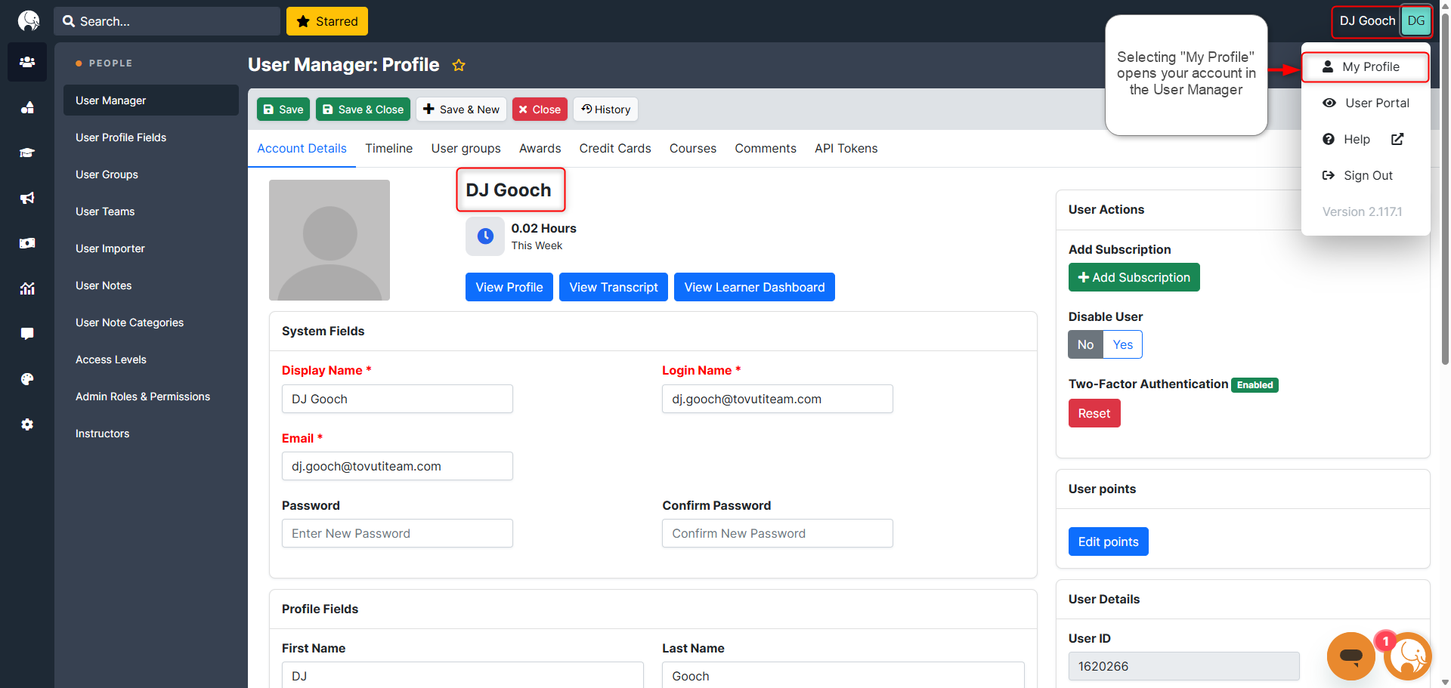Open the gear settings icon in sidebar
Viewport: 1451px width, 688px height.
tap(27, 424)
